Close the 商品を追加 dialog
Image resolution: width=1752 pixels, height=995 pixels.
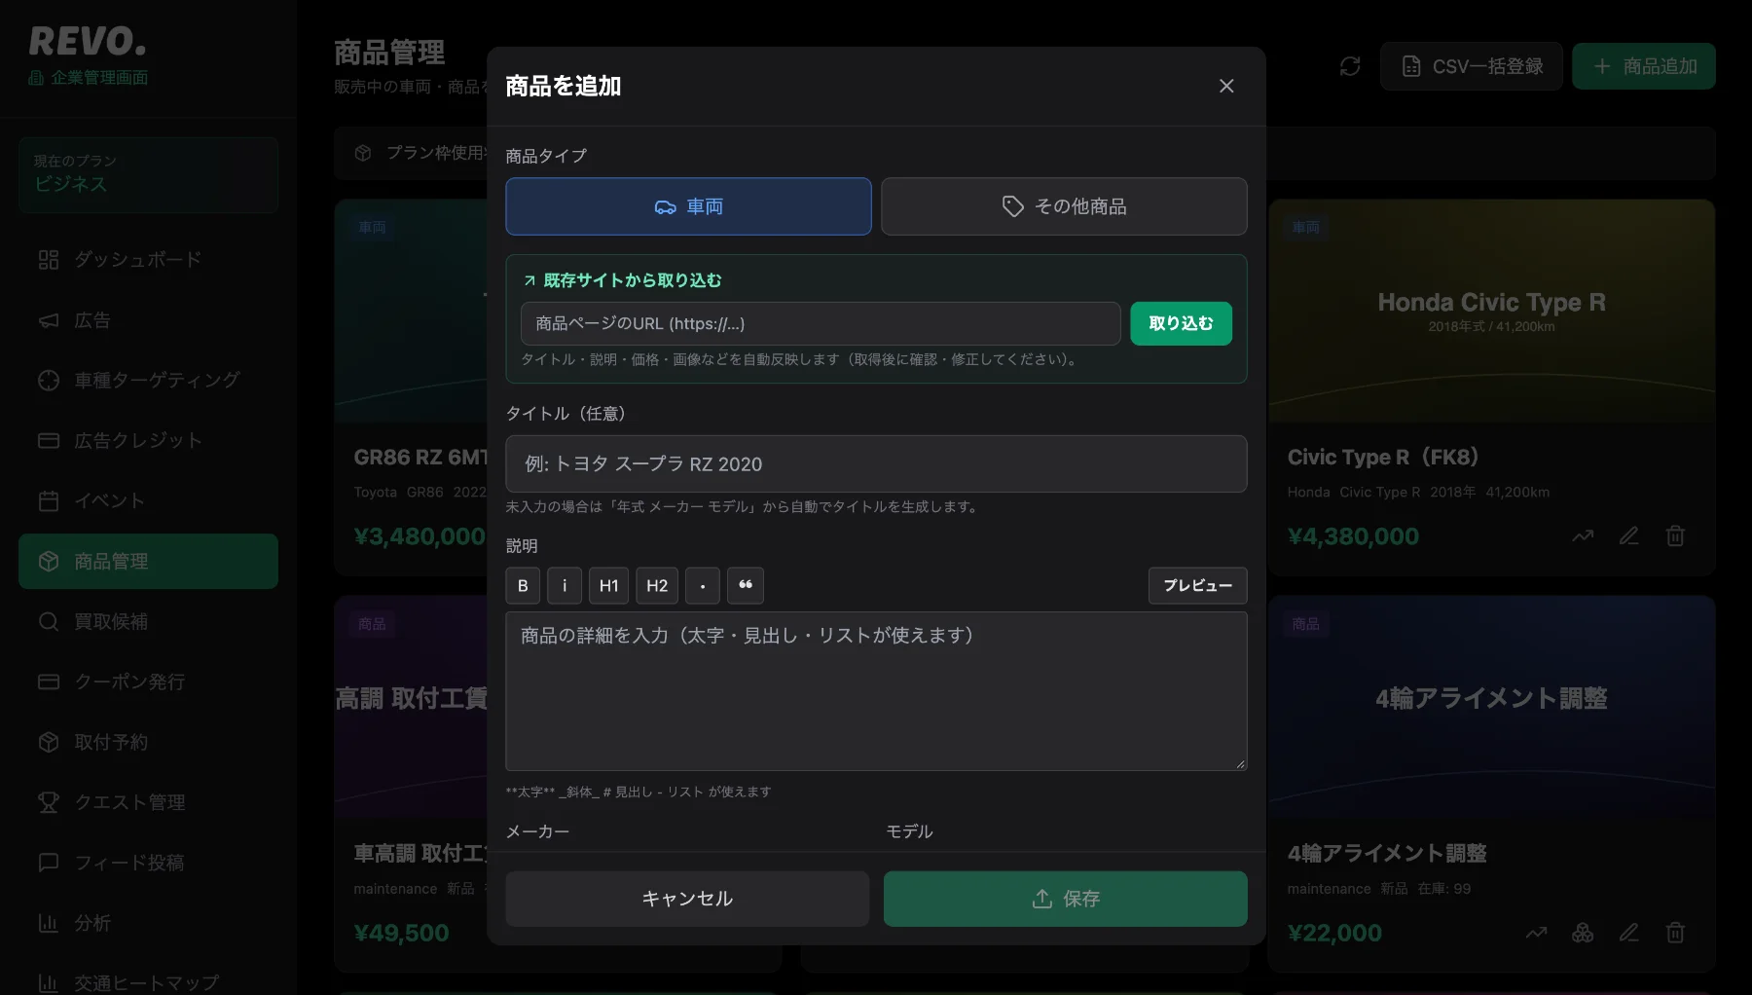tap(1226, 86)
